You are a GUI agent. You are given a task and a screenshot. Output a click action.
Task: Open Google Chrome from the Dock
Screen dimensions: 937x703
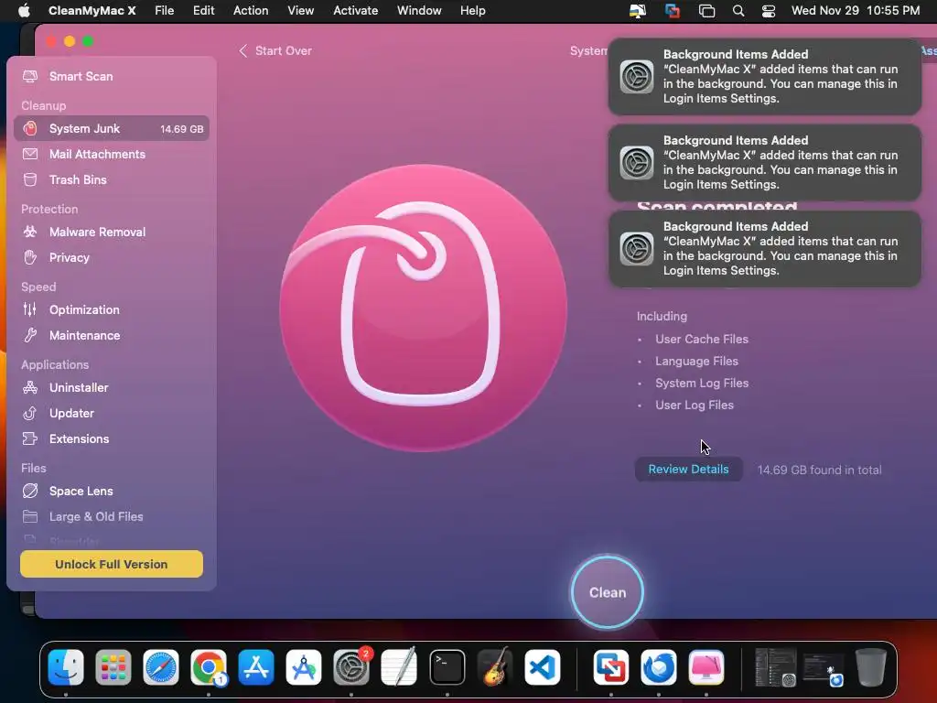[209, 667]
